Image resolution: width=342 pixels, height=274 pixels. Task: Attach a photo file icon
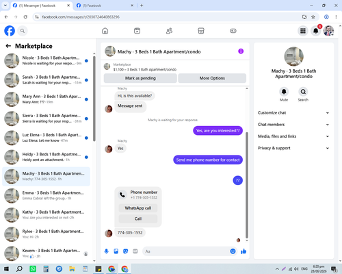[116, 251]
